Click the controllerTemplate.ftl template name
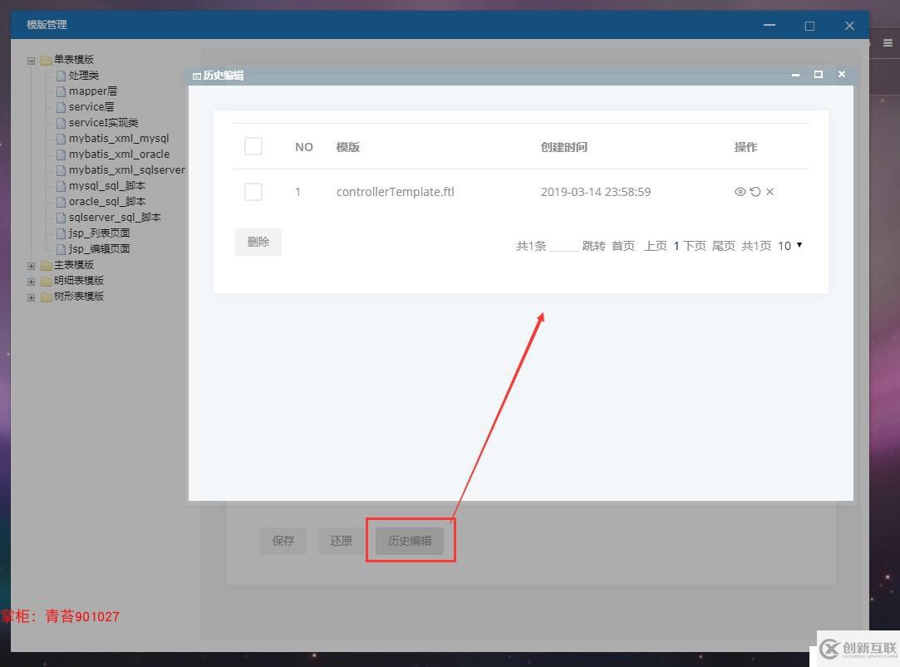 [x=395, y=192]
